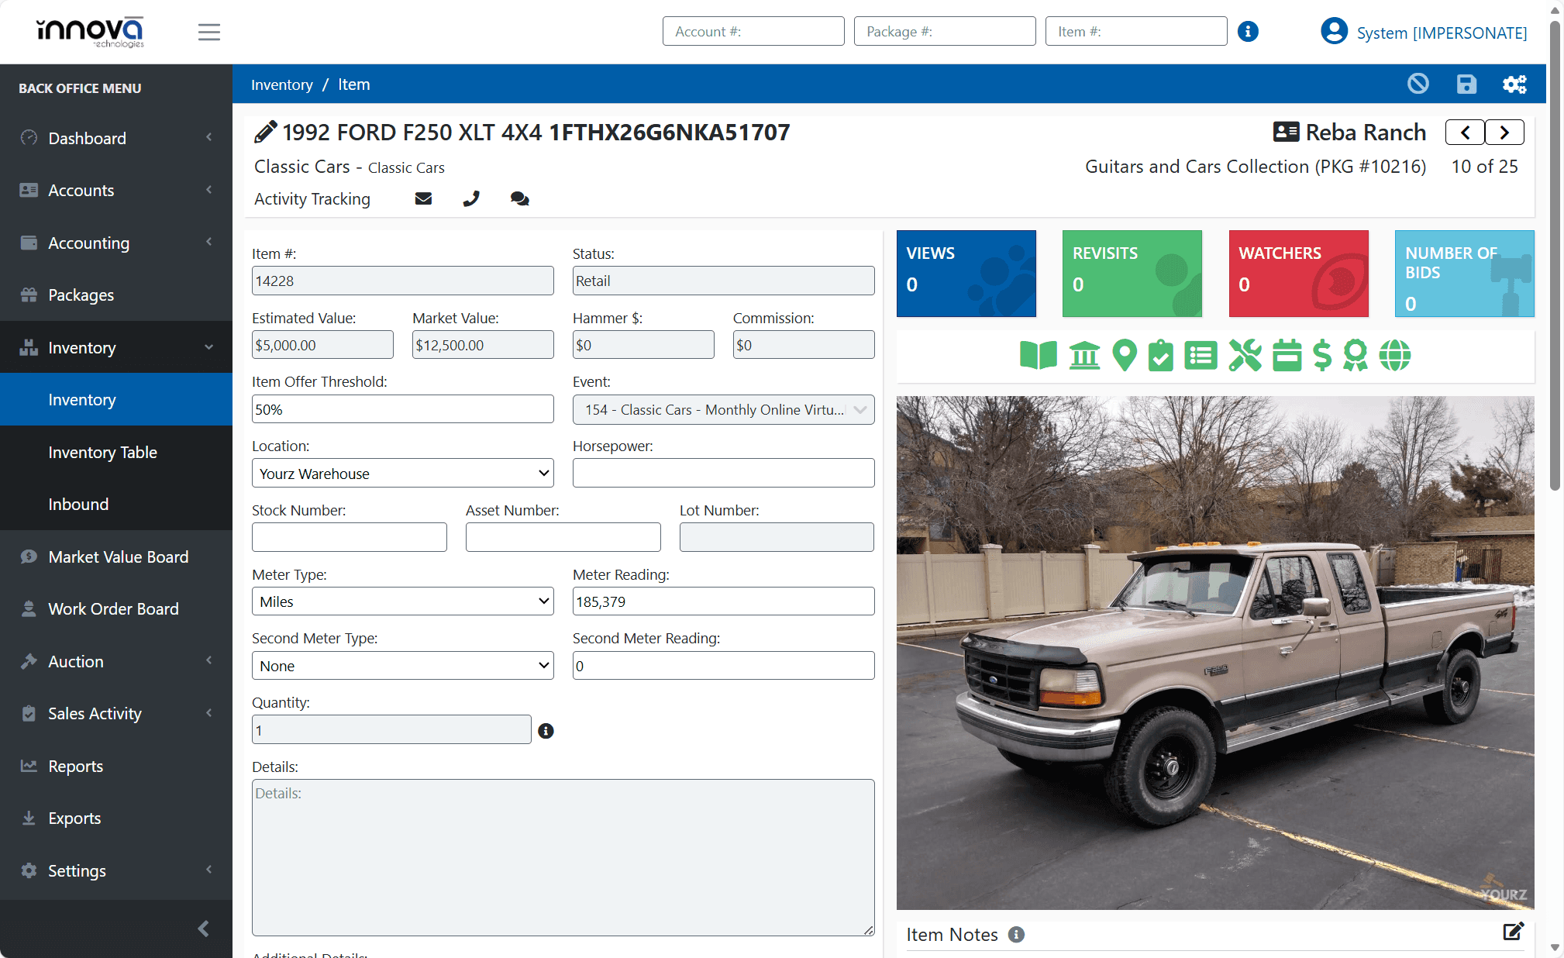The width and height of the screenshot is (1564, 958).
Task: Open Packages in the sidebar
Action: [116, 295]
